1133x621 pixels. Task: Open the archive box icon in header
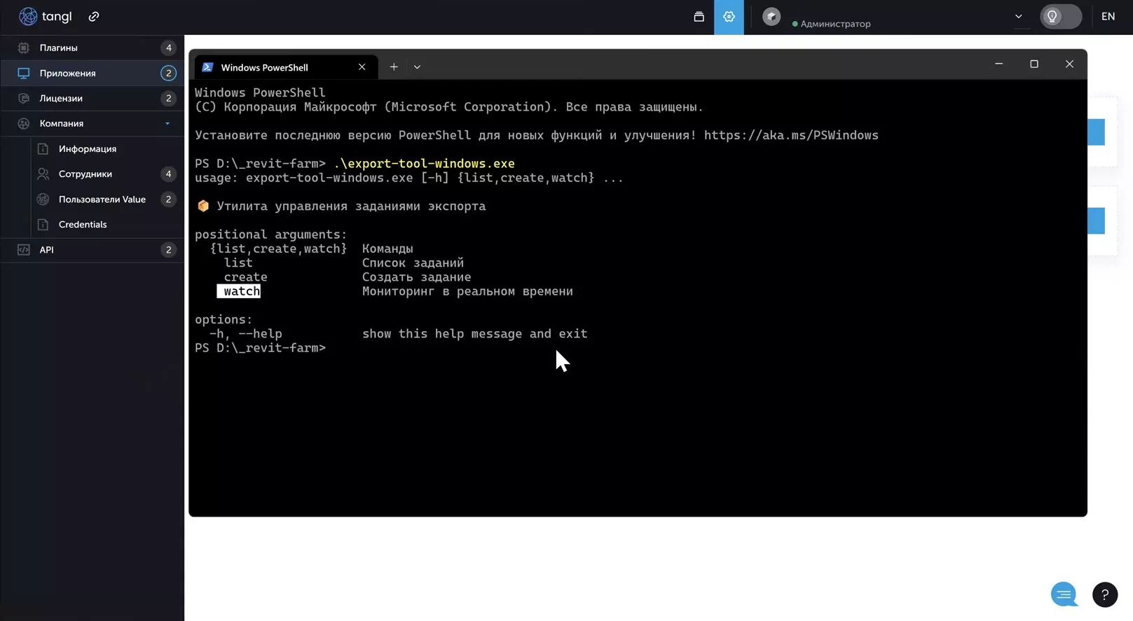click(699, 17)
